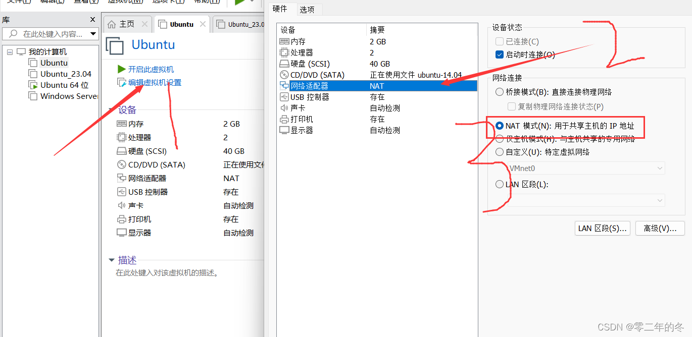
Task: Toggle the 启动时连接 checkbox
Action: pyautogui.click(x=500, y=54)
